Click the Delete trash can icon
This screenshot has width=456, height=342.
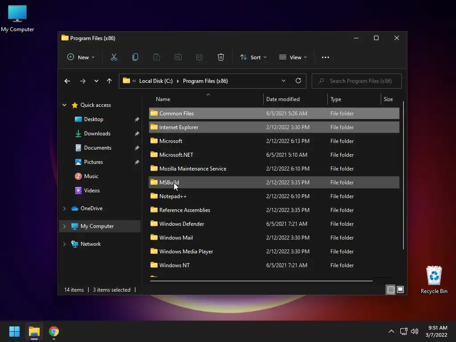pos(221,57)
